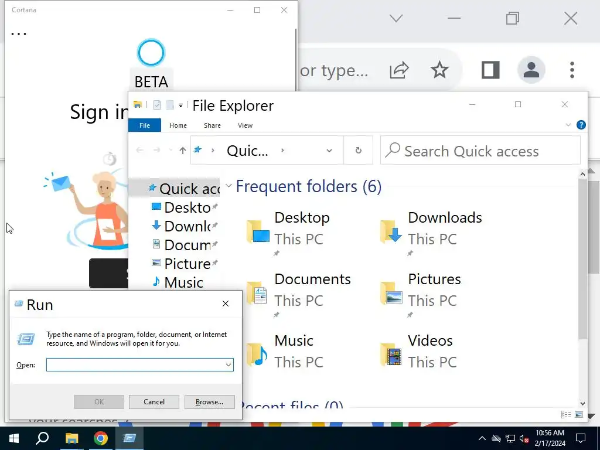The image size is (600, 450).
Task: Click the Search Quick access box
Action: (x=480, y=151)
